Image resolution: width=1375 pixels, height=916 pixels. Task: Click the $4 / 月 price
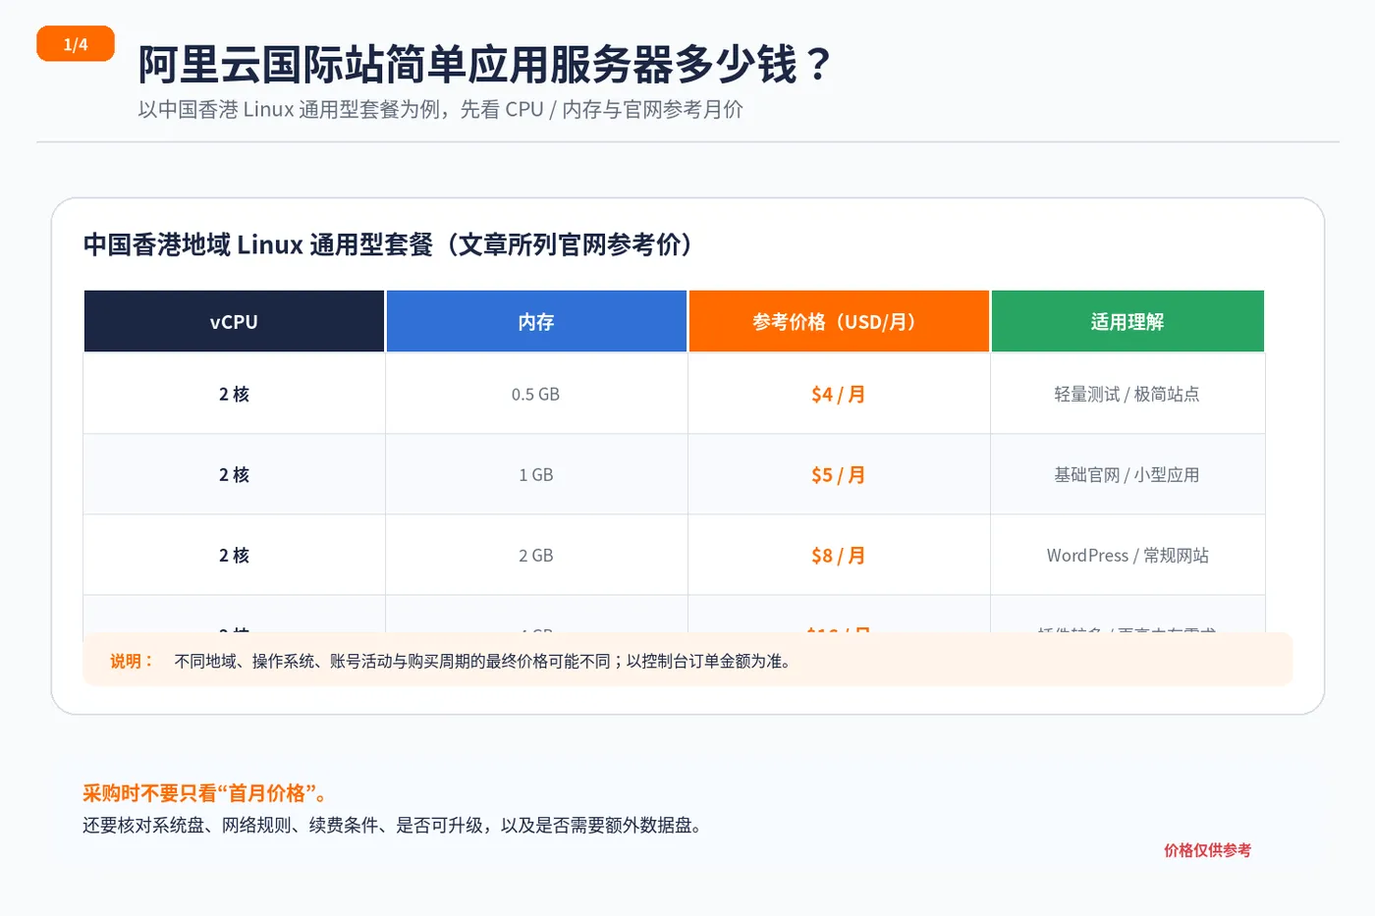[838, 395]
